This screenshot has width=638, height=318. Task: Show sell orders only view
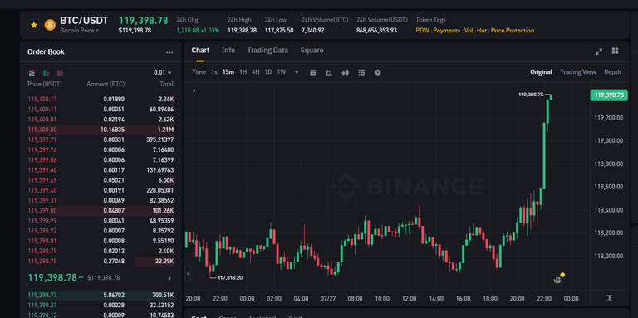coord(60,73)
